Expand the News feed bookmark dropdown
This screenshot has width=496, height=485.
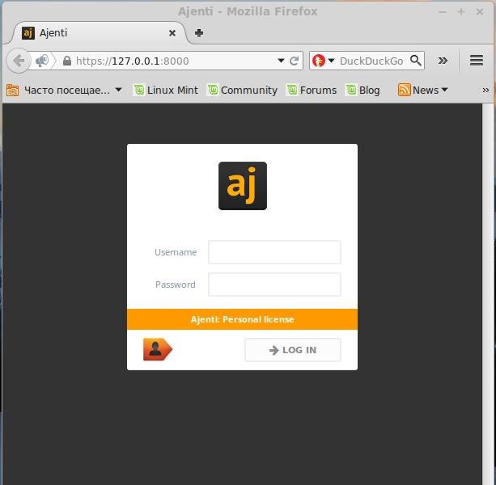(444, 90)
